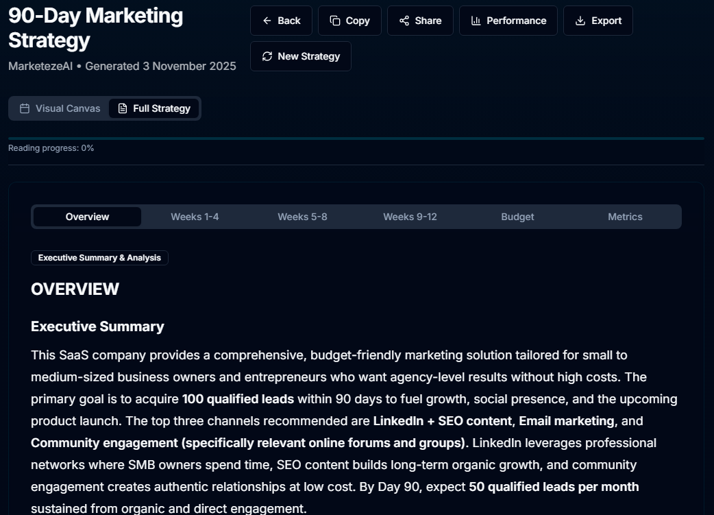This screenshot has width=714, height=515.
Task: Toggle the Executive Summary & Analysis badge
Action: pyautogui.click(x=99, y=258)
